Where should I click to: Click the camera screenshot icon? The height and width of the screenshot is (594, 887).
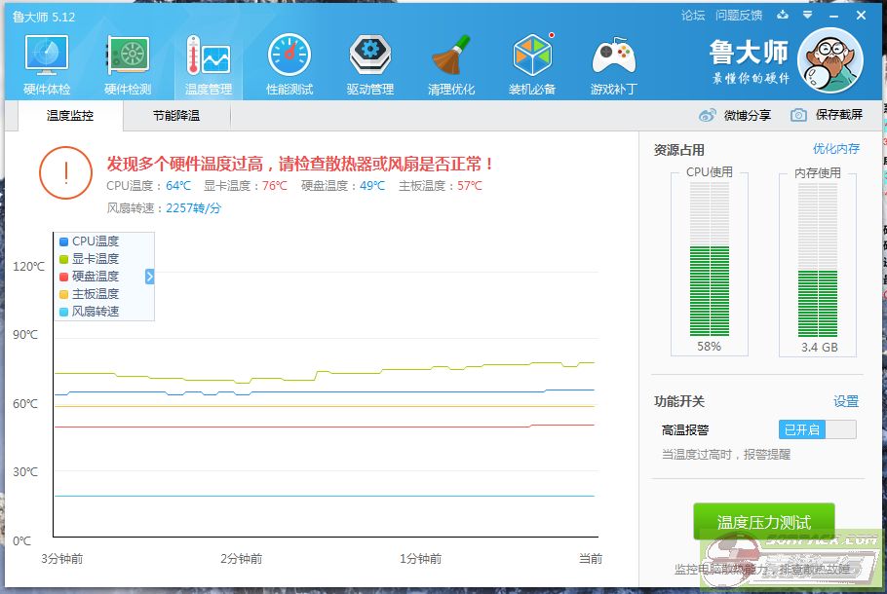tap(798, 115)
